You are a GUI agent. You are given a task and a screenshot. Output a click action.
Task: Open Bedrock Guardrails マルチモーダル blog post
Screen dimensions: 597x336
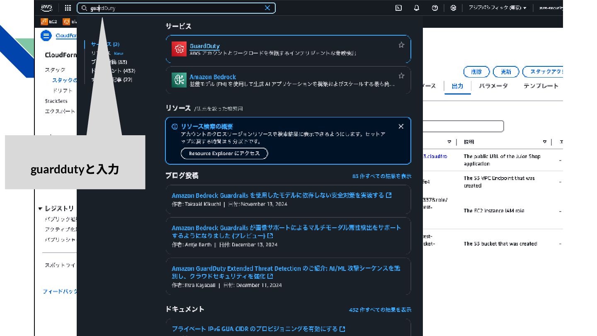(286, 231)
